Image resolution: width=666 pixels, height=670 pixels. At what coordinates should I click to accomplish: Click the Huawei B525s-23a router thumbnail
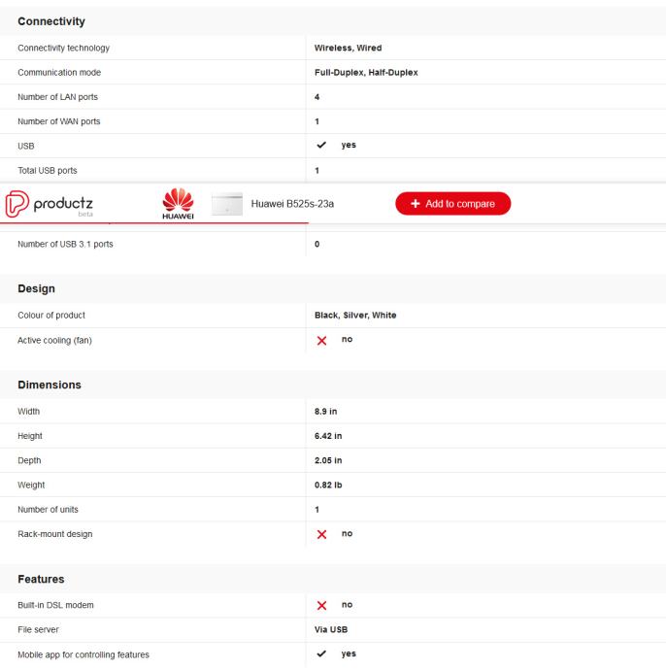227,204
